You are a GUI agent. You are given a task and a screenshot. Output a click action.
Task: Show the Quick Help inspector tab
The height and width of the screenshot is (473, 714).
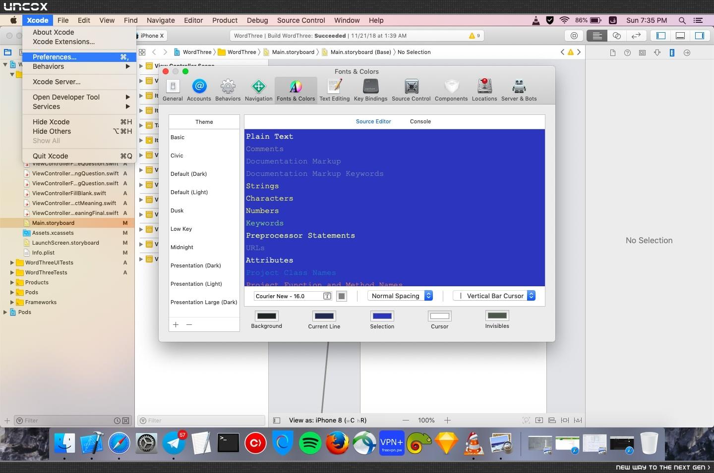tap(627, 53)
